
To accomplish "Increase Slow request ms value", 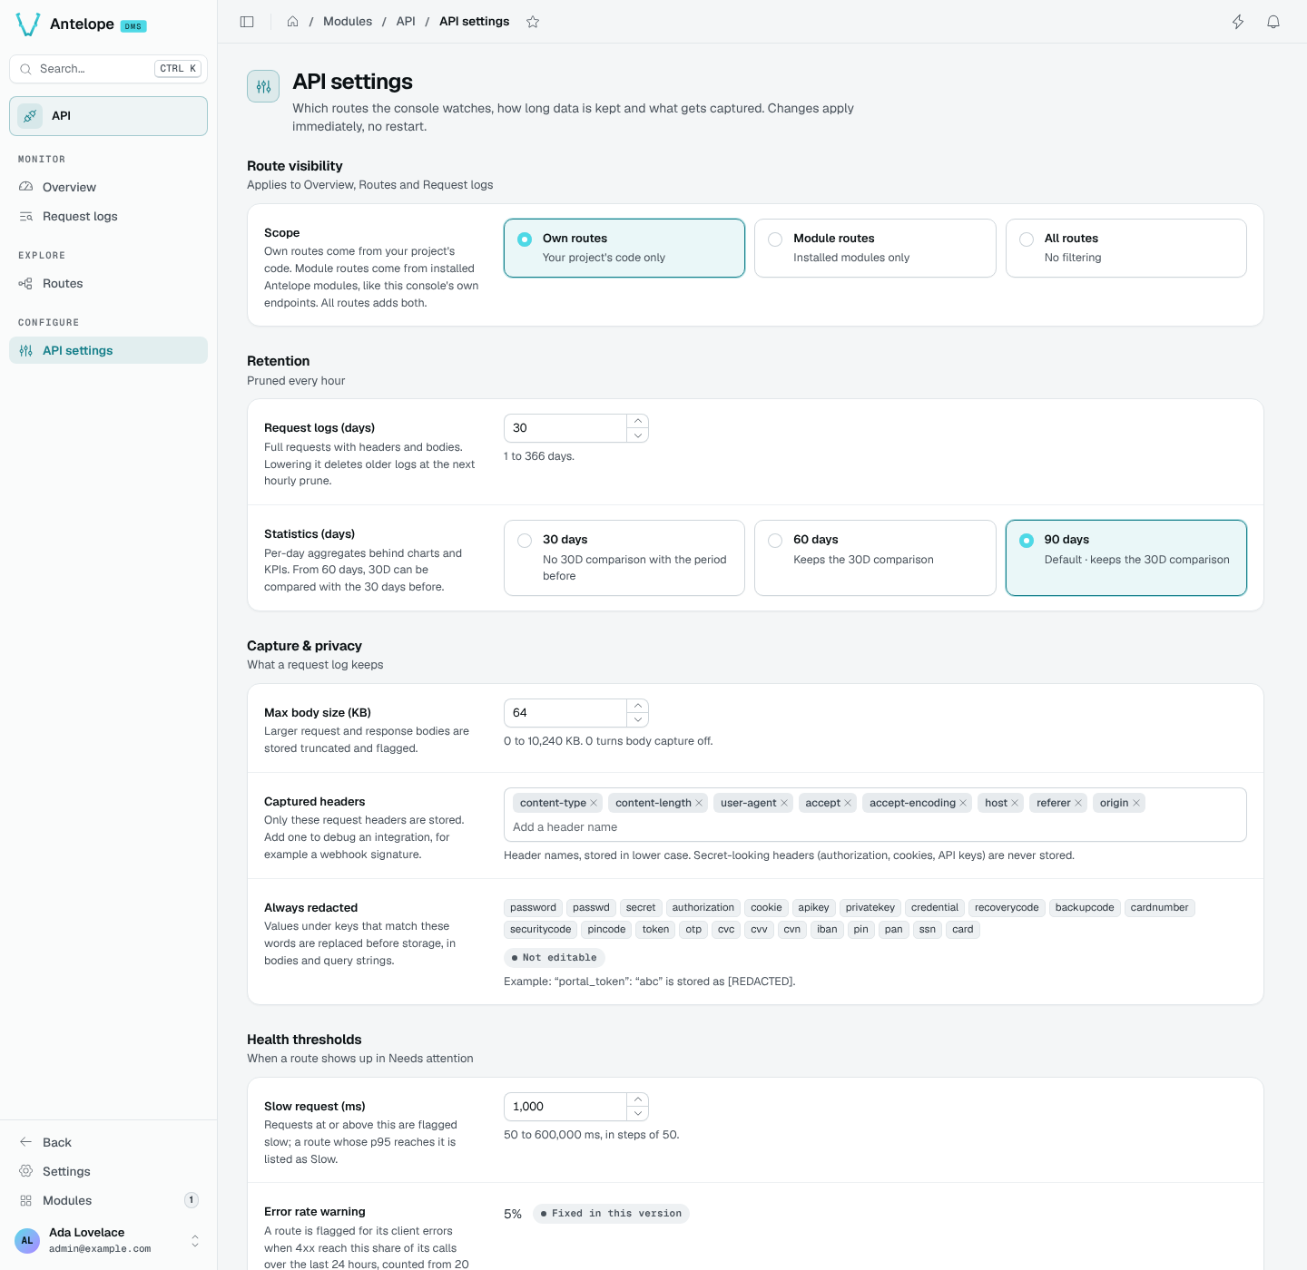I will click(x=638, y=1099).
